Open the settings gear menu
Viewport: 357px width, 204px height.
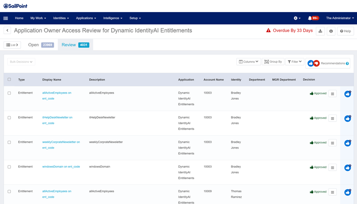[296, 18]
